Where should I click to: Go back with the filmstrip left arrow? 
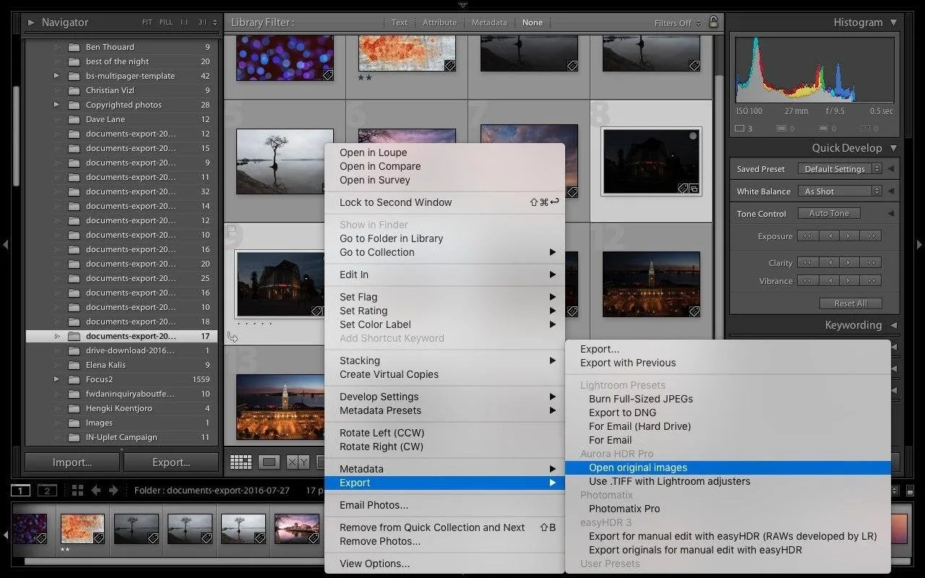pyautogui.click(x=96, y=491)
